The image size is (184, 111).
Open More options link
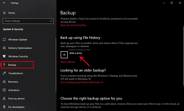pos(68,62)
